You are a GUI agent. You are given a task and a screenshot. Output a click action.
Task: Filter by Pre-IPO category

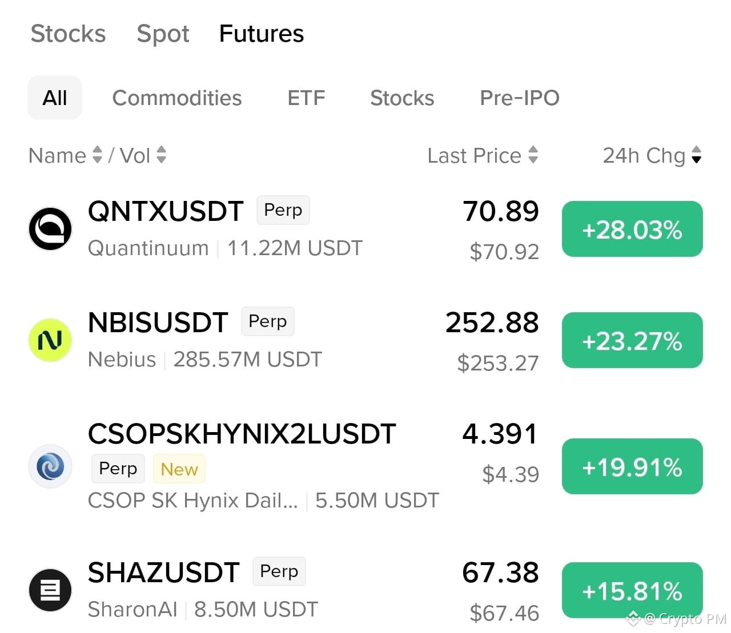pyautogui.click(x=520, y=98)
